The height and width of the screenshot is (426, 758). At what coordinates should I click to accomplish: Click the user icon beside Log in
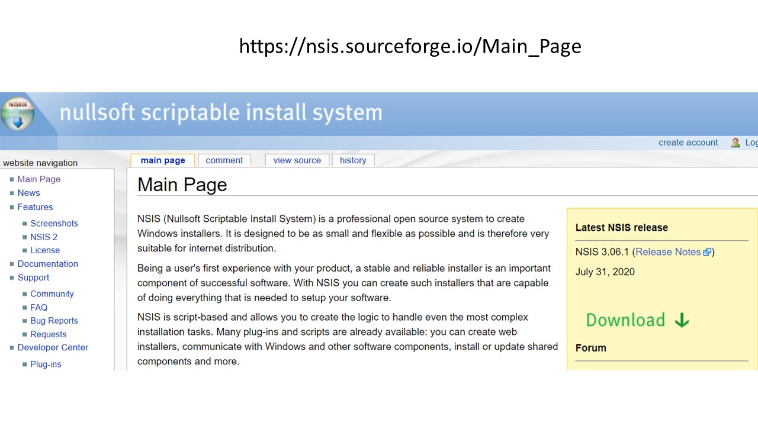(735, 143)
